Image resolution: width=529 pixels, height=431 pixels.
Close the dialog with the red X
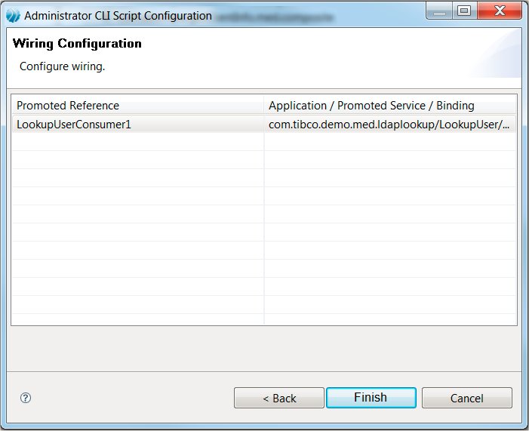pos(498,11)
